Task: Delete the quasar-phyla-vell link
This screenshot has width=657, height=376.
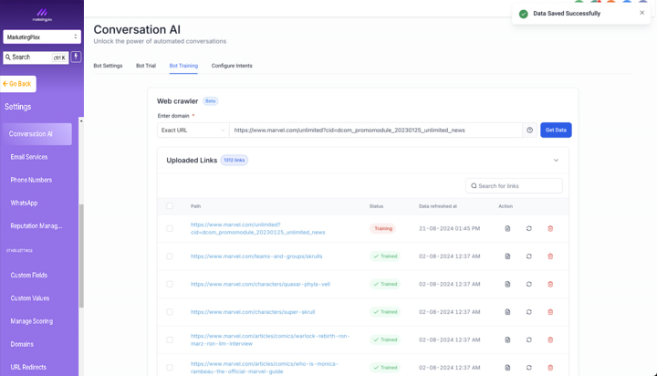Action: pos(550,284)
